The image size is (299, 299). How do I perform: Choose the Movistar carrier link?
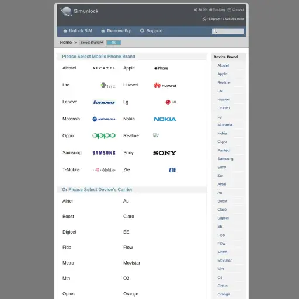click(131, 263)
